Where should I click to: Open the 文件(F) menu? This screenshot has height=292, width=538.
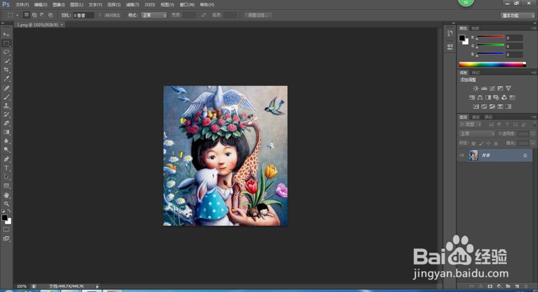[22, 4]
